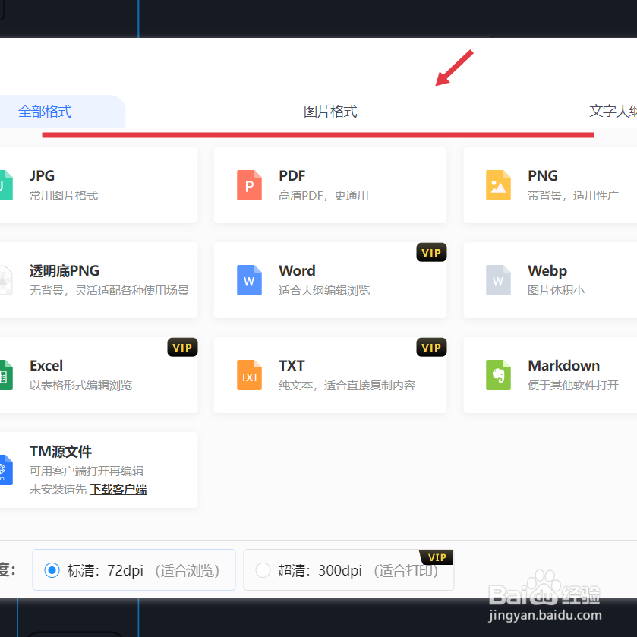This screenshot has height=637, width=637.
Task: Click the Markdown format icon
Action: 498,375
